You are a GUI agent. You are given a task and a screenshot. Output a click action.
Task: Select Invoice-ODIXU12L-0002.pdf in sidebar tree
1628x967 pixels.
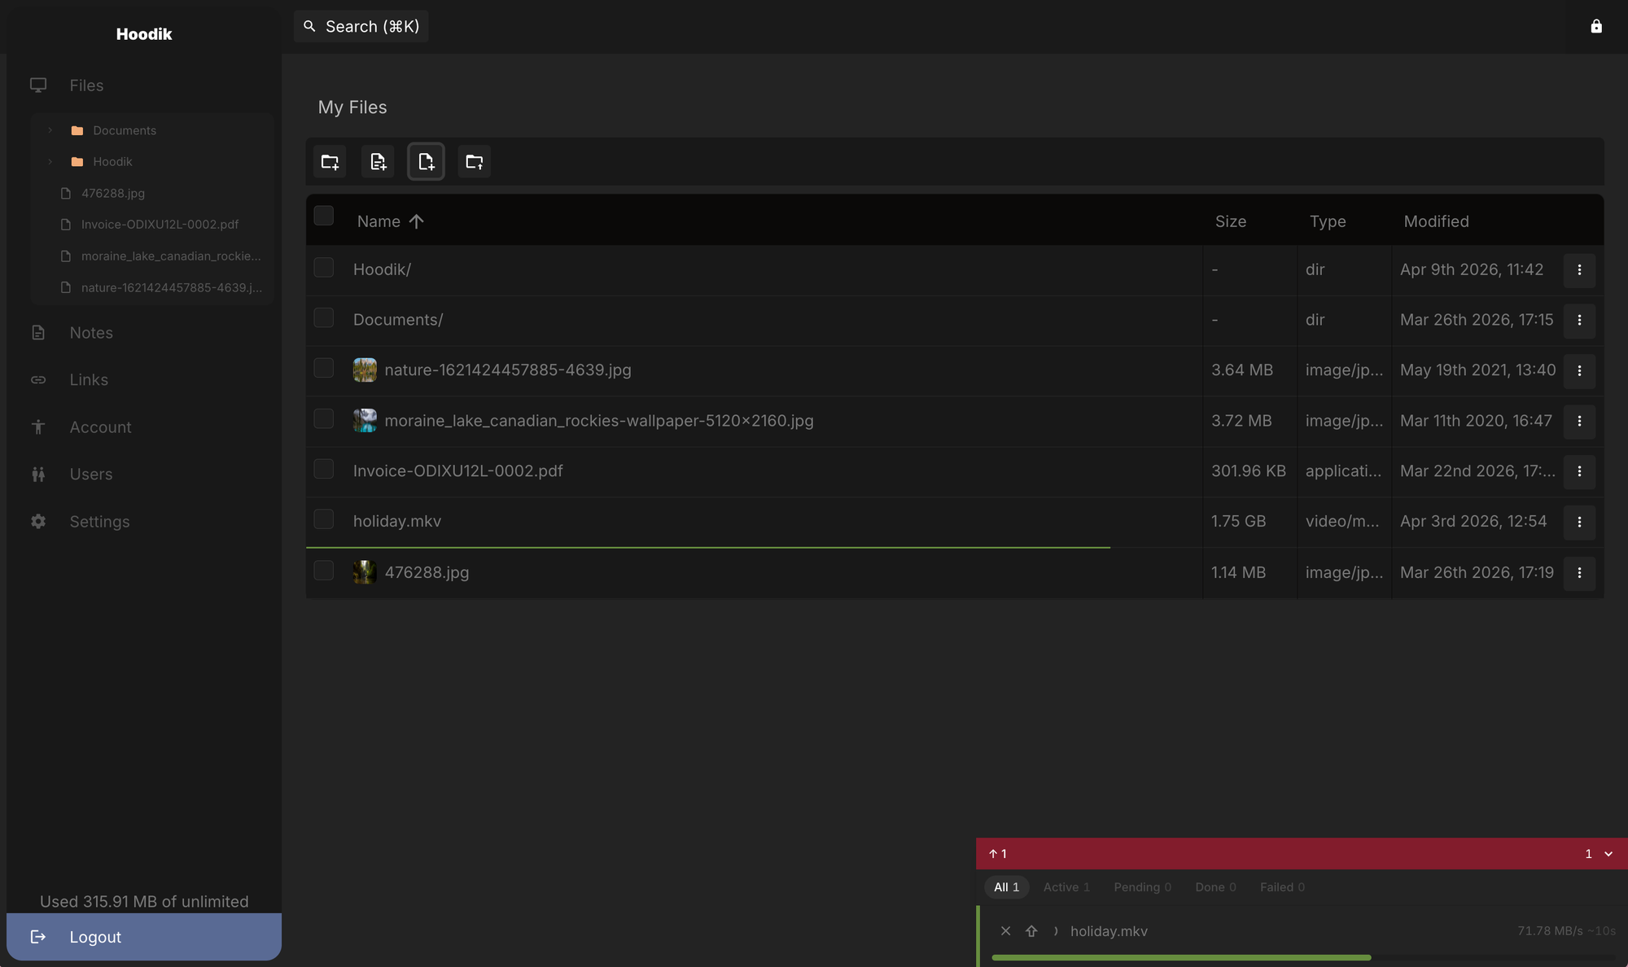(160, 225)
